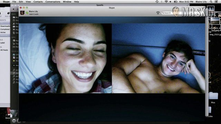
Task: Select Inactive in the torrent sidebar
Action: point(5,35)
